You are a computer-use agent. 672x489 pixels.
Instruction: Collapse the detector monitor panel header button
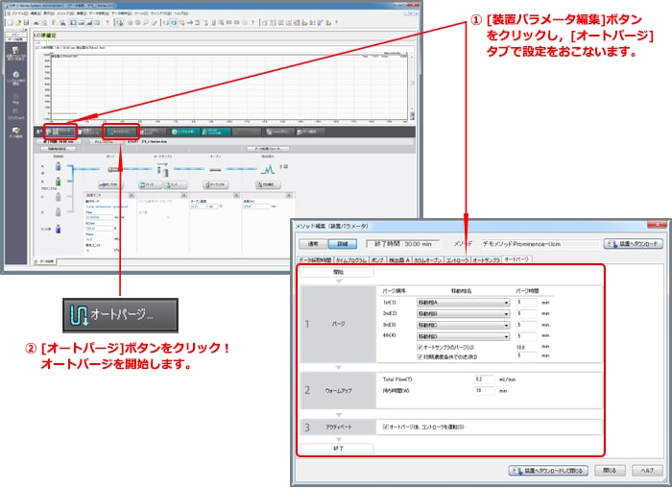pos(289,195)
